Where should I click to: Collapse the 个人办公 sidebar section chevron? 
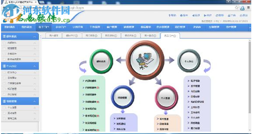(34, 66)
